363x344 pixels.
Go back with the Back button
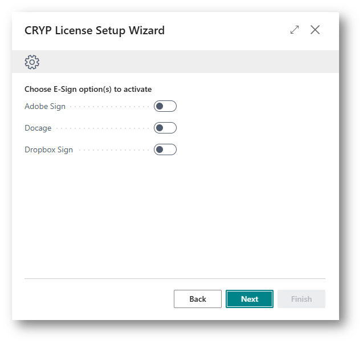[x=198, y=299]
